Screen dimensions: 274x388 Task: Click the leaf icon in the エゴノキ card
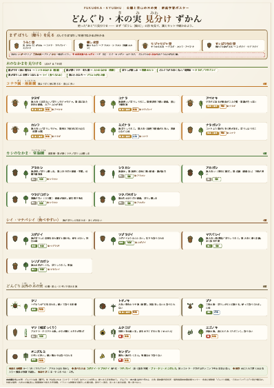click(201, 333)
